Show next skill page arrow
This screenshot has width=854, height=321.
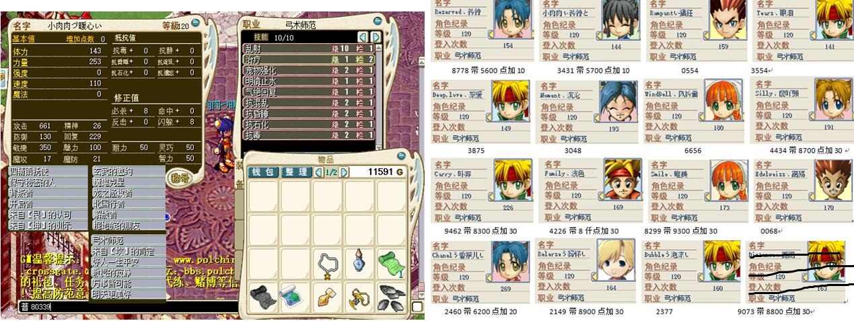coord(376,37)
